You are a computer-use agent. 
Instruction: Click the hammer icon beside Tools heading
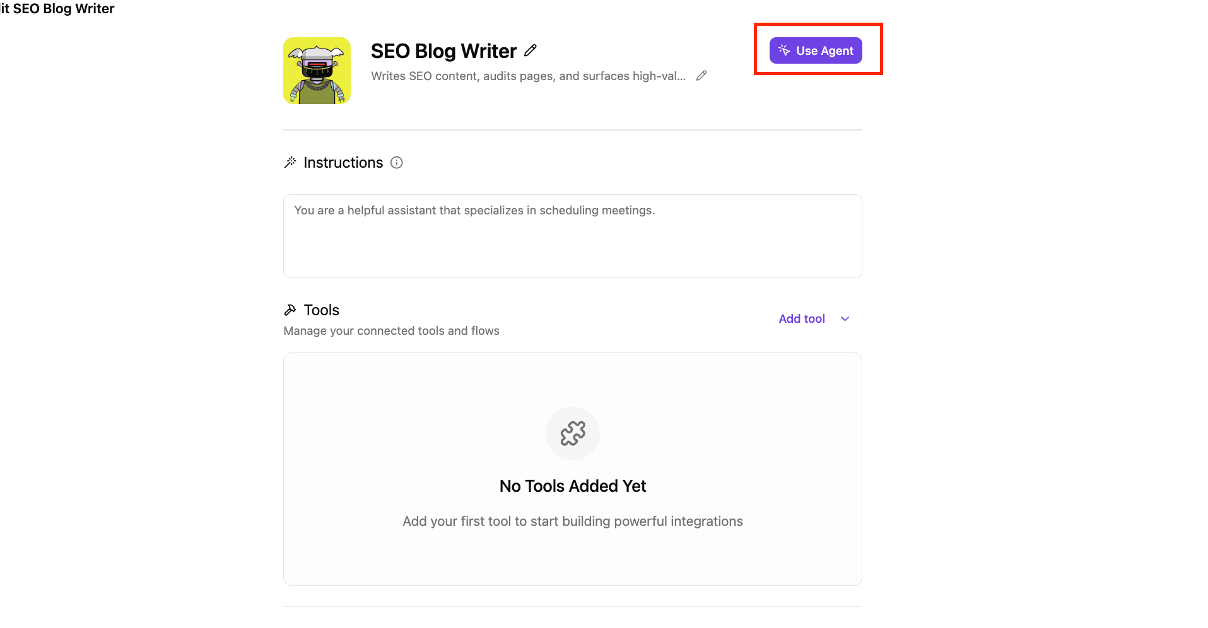tap(290, 310)
